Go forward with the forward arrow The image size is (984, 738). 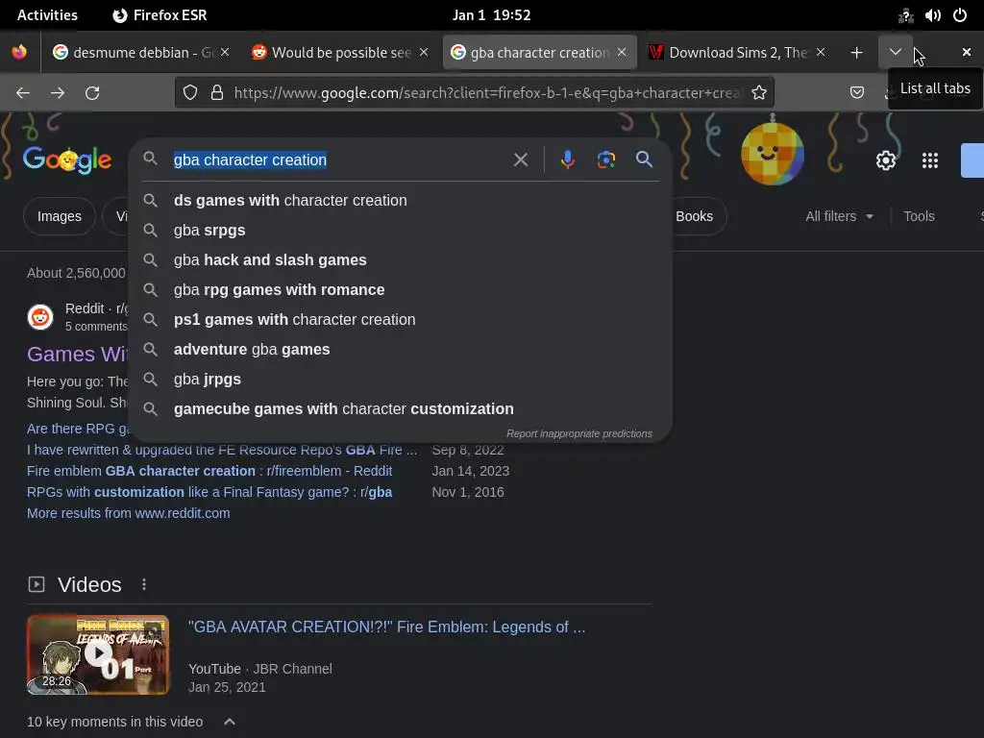pyautogui.click(x=58, y=93)
